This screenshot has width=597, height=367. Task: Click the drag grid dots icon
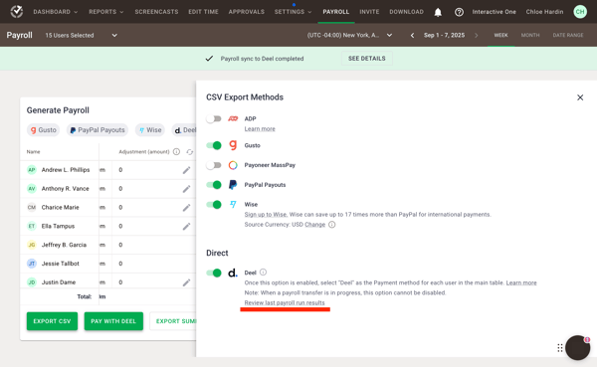559,347
